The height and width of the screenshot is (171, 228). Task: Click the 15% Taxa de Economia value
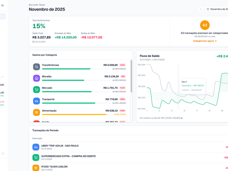coord(39,26)
